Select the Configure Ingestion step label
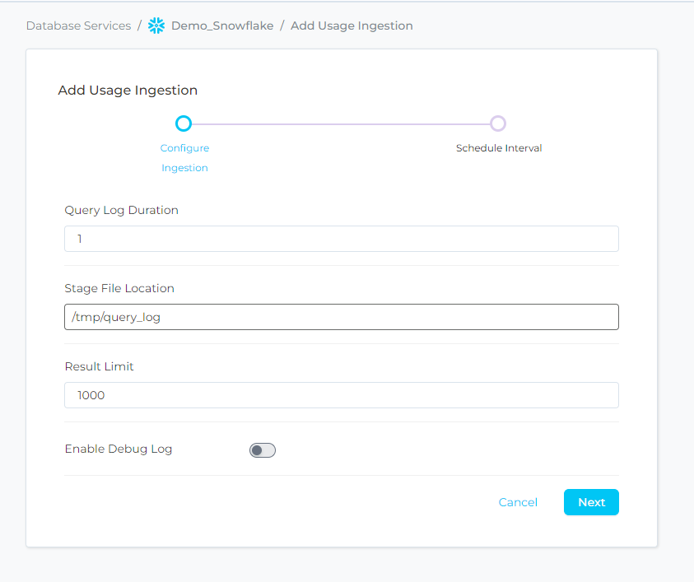694x582 pixels. (184, 157)
